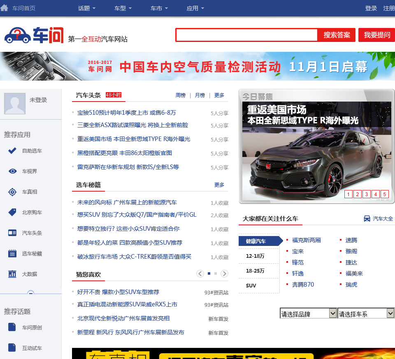Read 三菱全新ASX路试谍照曝光 article

pyautogui.click(x=132, y=125)
